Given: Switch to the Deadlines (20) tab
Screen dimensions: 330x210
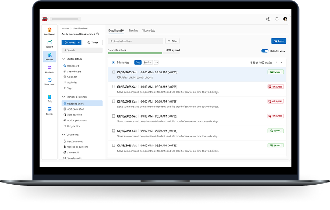Looking at the screenshot, I should [116, 30].
